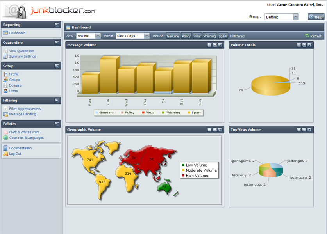
Task: Toggle the Phishing include filter
Action: click(209, 36)
